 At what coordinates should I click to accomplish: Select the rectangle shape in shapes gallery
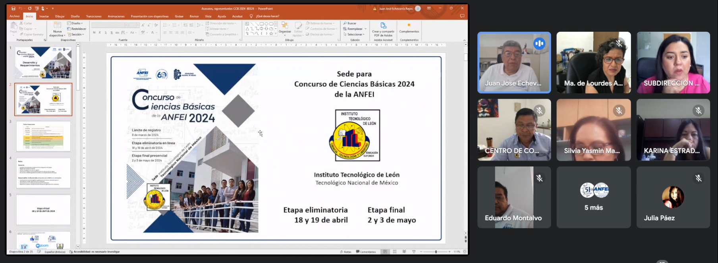pos(262,24)
